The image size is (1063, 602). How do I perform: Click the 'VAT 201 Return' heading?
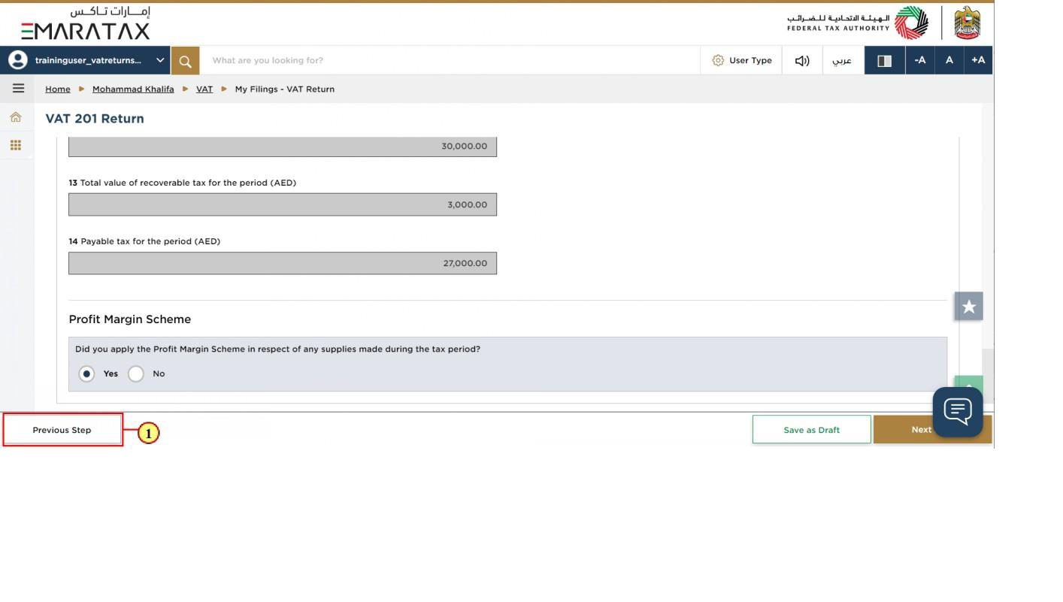pos(95,119)
